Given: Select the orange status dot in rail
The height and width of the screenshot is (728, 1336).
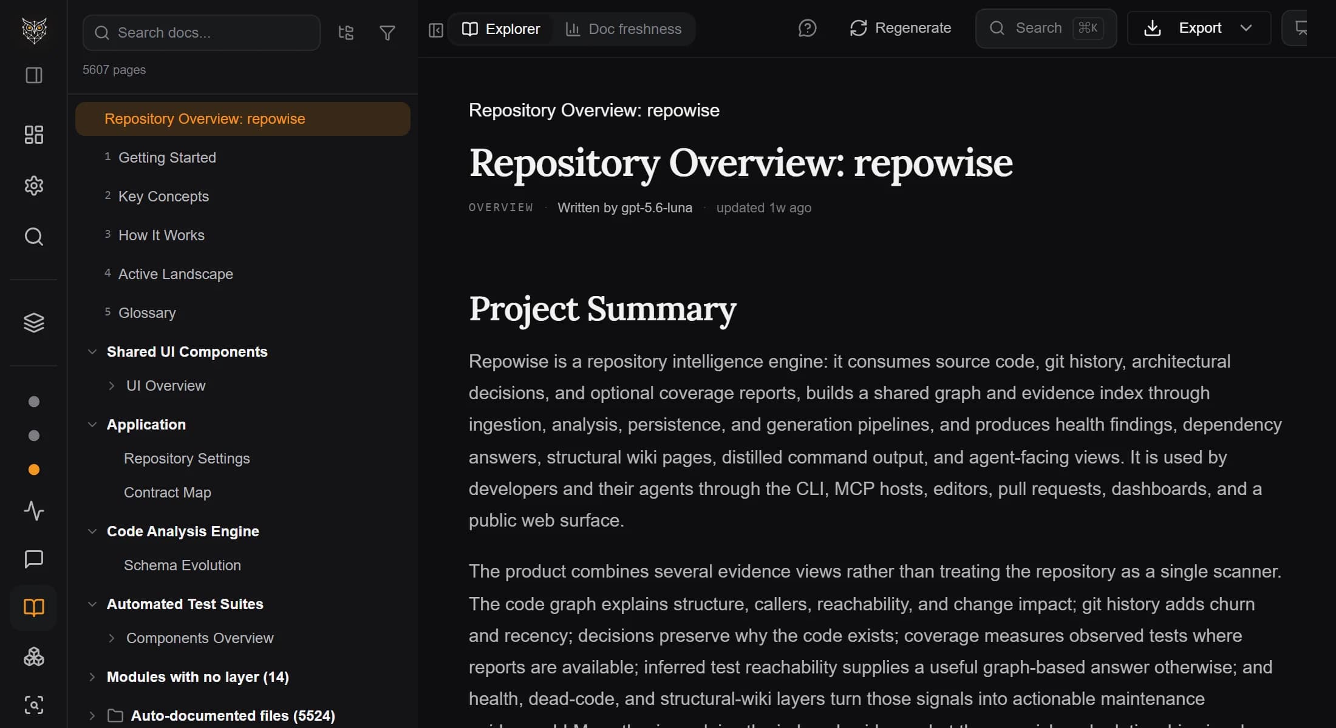Looking at the screenshot, I should coord(34,470).
